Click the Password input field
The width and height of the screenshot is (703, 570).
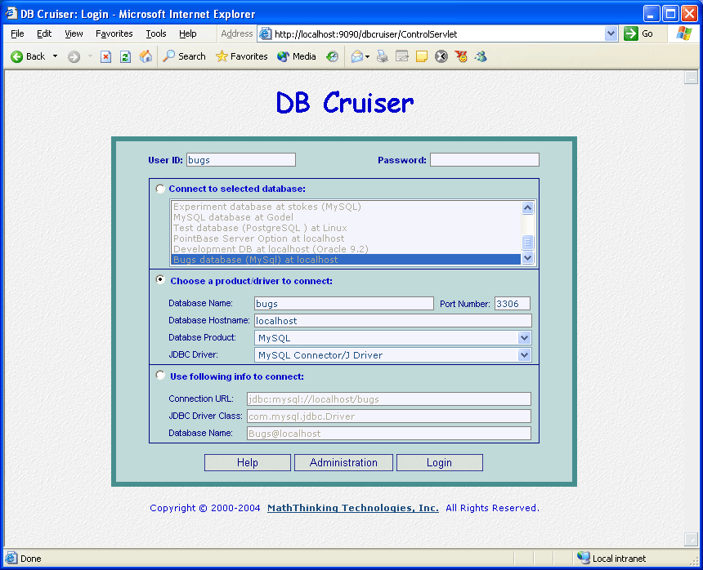pyautogui.click(x=484, y=160)
